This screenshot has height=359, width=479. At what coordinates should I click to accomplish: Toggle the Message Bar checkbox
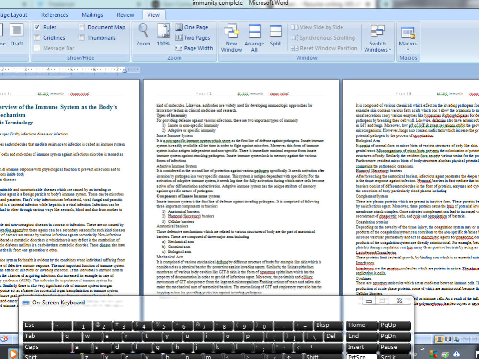click(37, 48)
